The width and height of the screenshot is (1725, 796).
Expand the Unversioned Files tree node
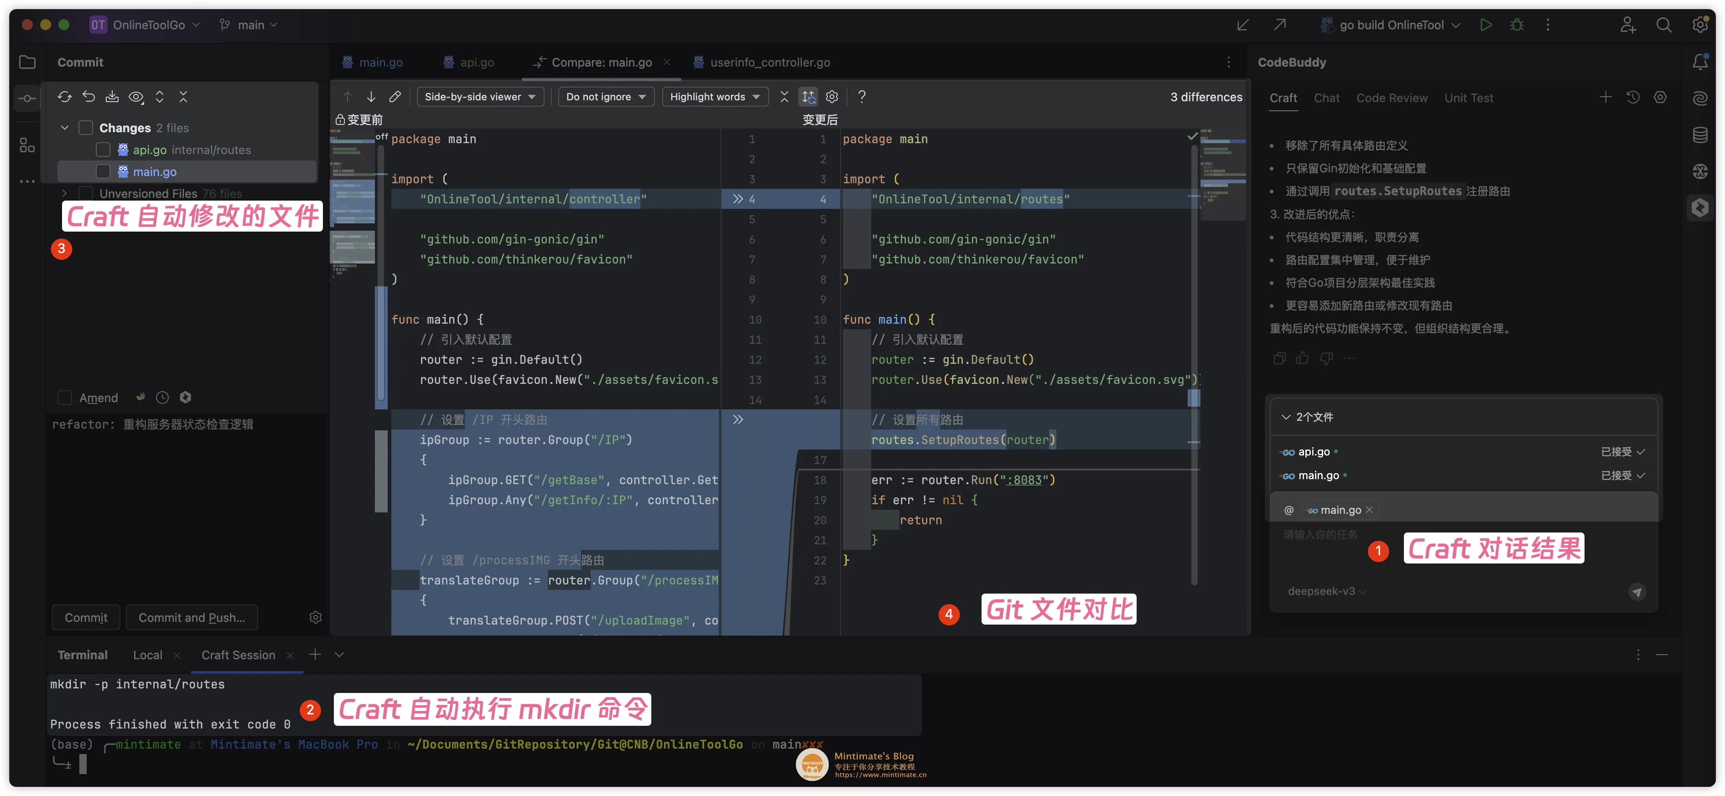click(64, 193)
